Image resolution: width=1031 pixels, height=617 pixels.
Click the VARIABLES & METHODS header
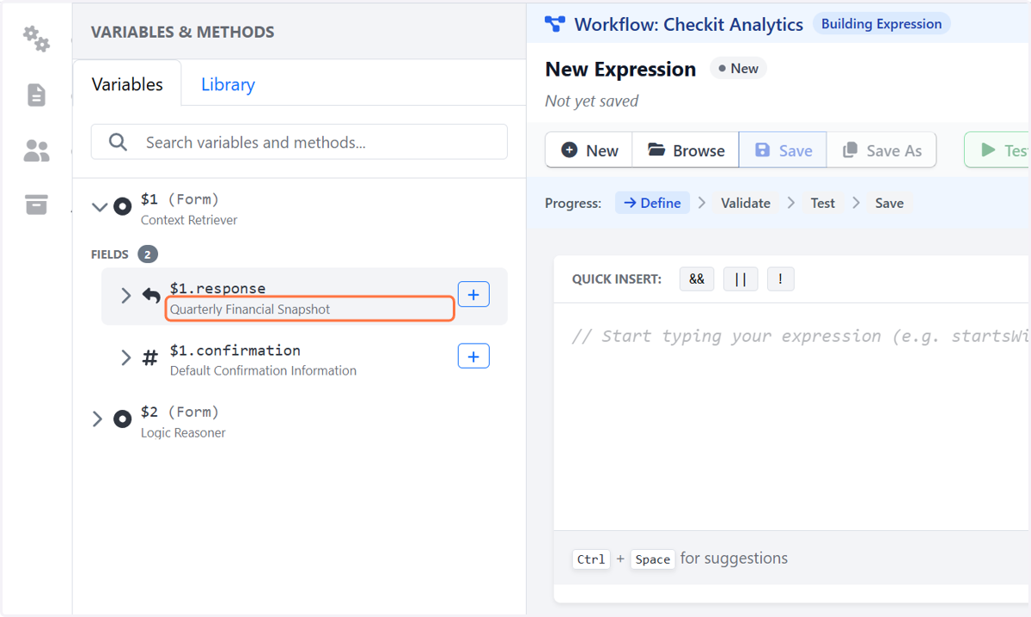tap(183, 32)
